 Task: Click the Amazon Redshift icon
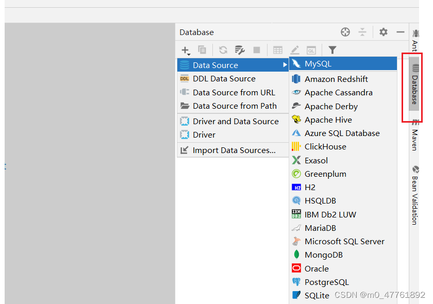coord(296,79)
